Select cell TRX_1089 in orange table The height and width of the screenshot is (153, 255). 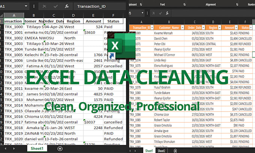141,142
